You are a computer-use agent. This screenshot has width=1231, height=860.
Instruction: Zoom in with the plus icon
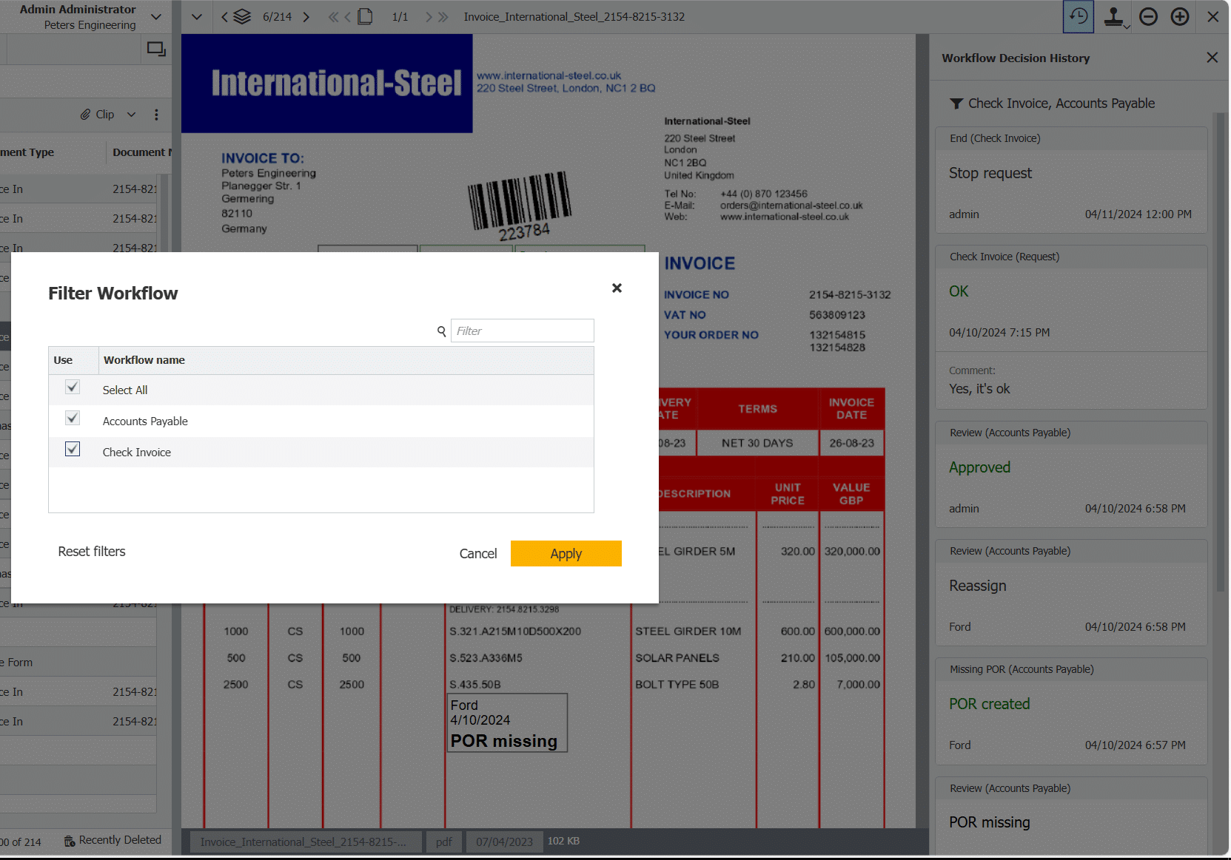click(1180, 16)
